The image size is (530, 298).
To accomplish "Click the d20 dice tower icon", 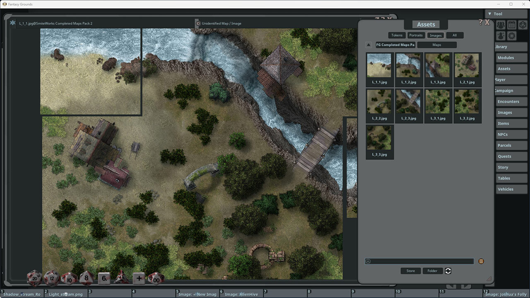I will point(523,25).
